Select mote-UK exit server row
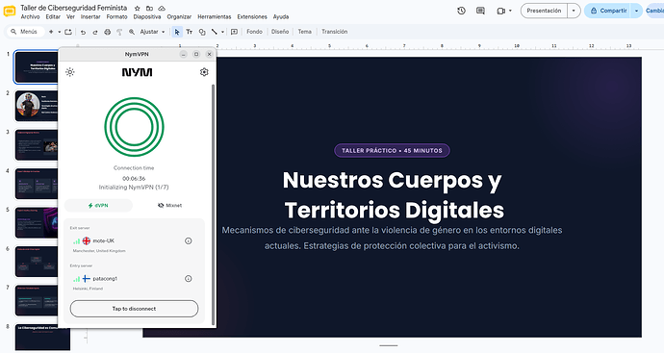 pyautogui.click(x=134, y=240)
